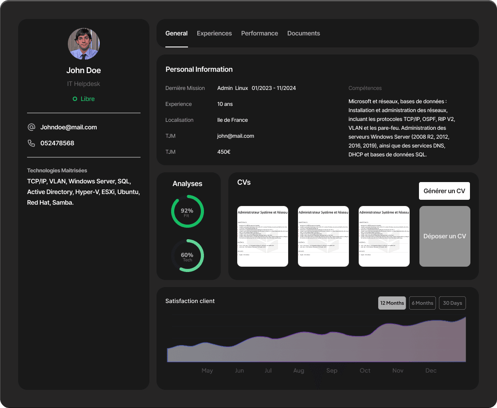The width and height of the screenshot is (497, 408).
Task: Click the Générer un CV button
Action: [x=444, y=191]
